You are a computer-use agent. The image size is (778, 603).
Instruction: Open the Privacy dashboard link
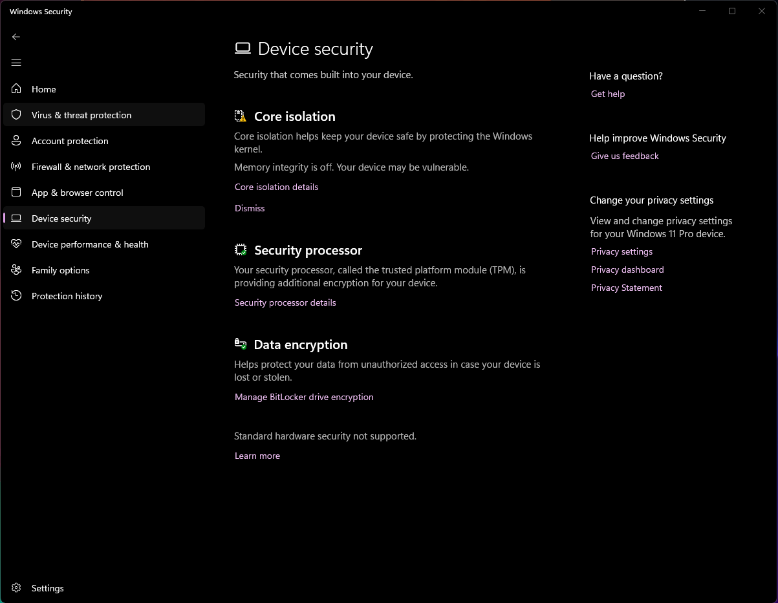click(x=627, y=270)
